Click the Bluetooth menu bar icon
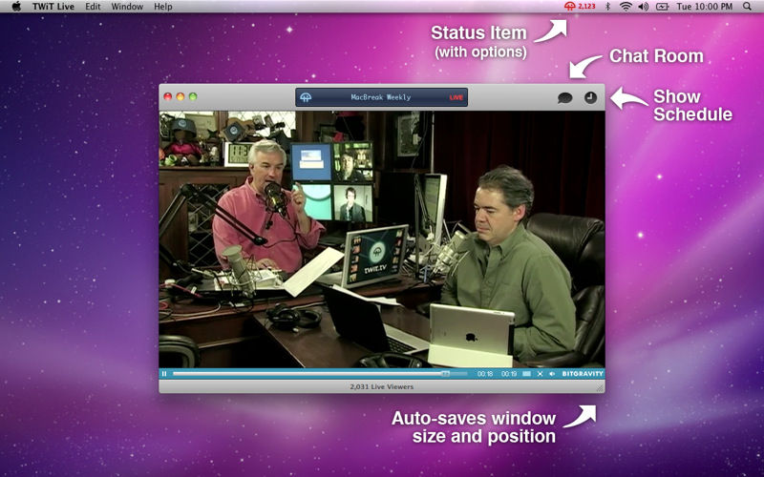This screenshot has height=477, width=764. (607, 7)
